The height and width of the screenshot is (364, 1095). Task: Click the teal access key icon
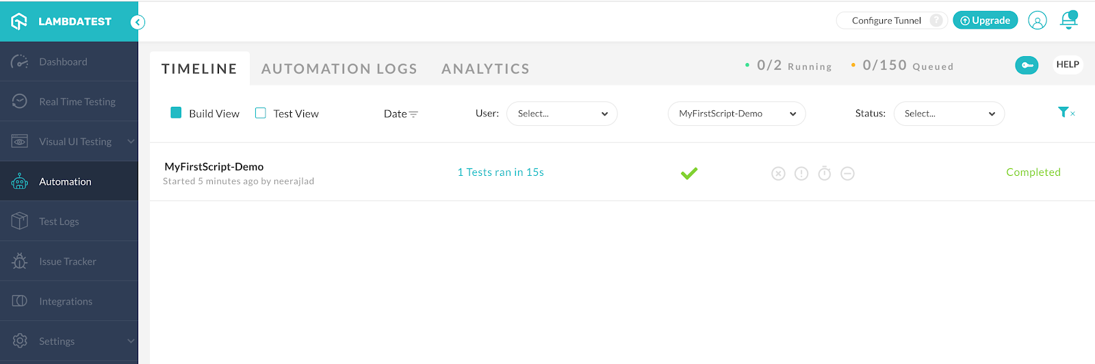point(1027,65)
